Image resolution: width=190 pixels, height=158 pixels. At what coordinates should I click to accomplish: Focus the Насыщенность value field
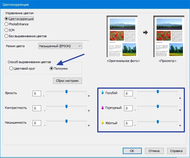pyautogui.click(x=37, y=123)
